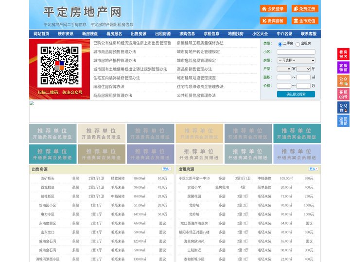Open the 厅 hall count dropdown

[x=303, y=69]
